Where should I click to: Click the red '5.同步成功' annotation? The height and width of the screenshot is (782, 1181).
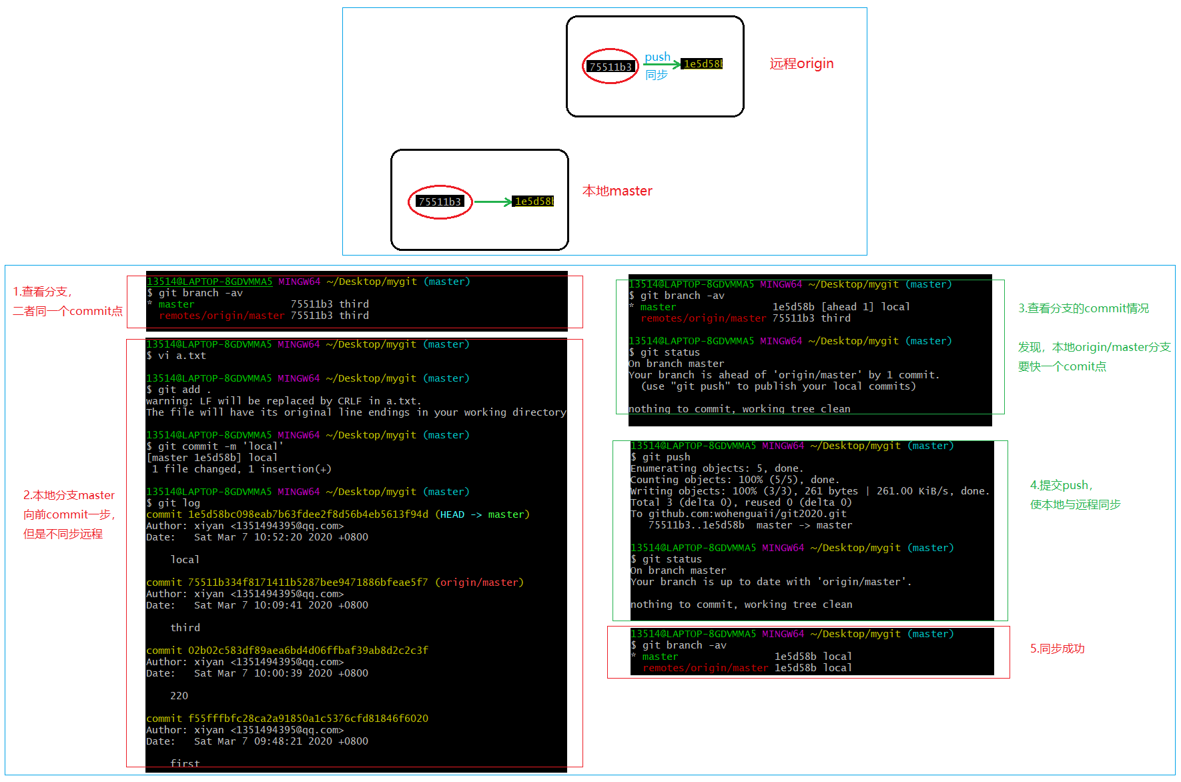(x=1057, y=649)
